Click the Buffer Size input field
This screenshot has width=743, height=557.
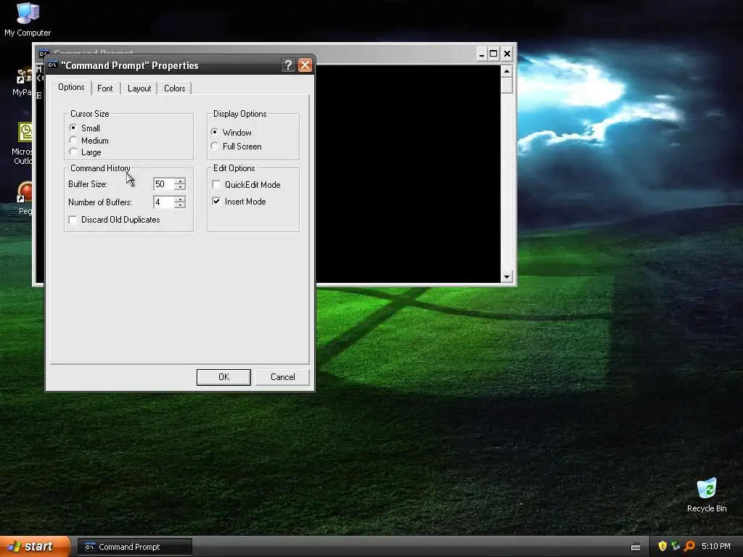tap(163, 183)
